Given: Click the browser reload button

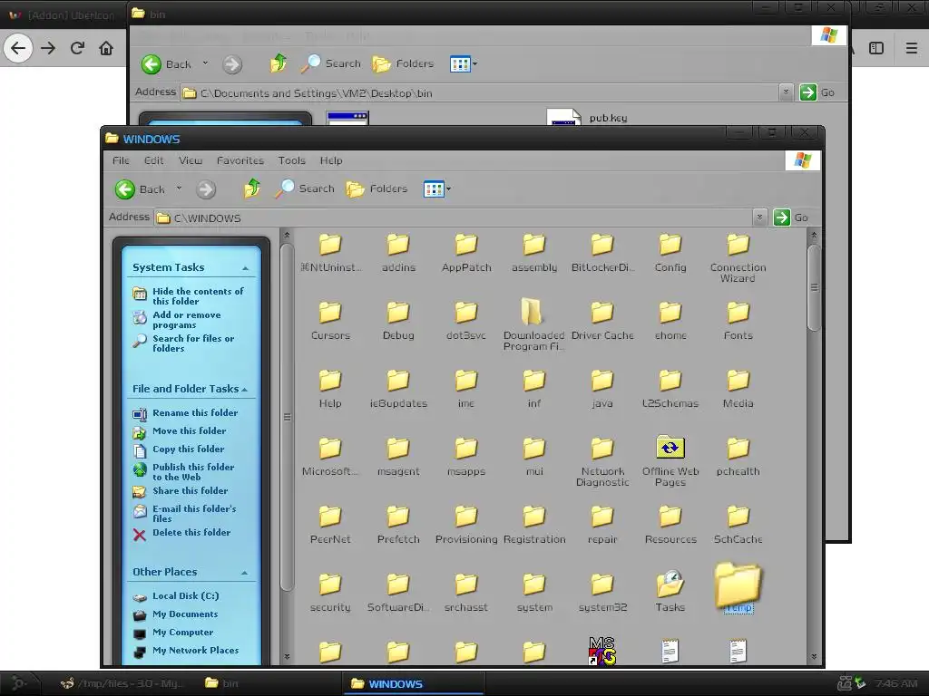Looking at the screenshot, I should click(77, 48).
